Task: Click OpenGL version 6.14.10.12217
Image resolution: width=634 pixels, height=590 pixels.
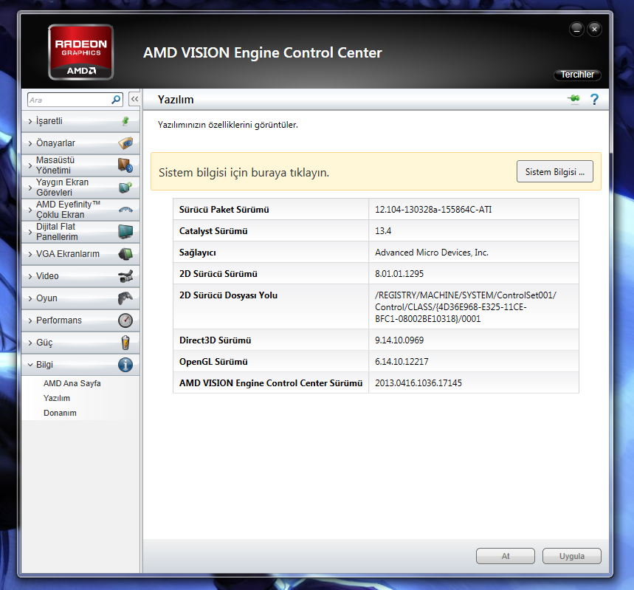Action: coord(402,362)
